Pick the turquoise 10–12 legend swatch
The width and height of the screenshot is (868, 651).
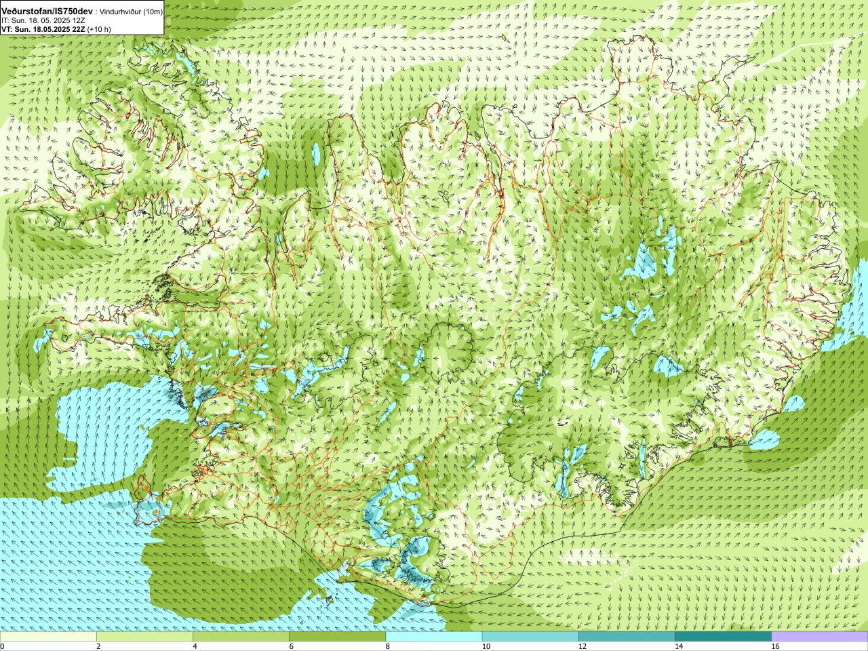(x=530, y=637)
